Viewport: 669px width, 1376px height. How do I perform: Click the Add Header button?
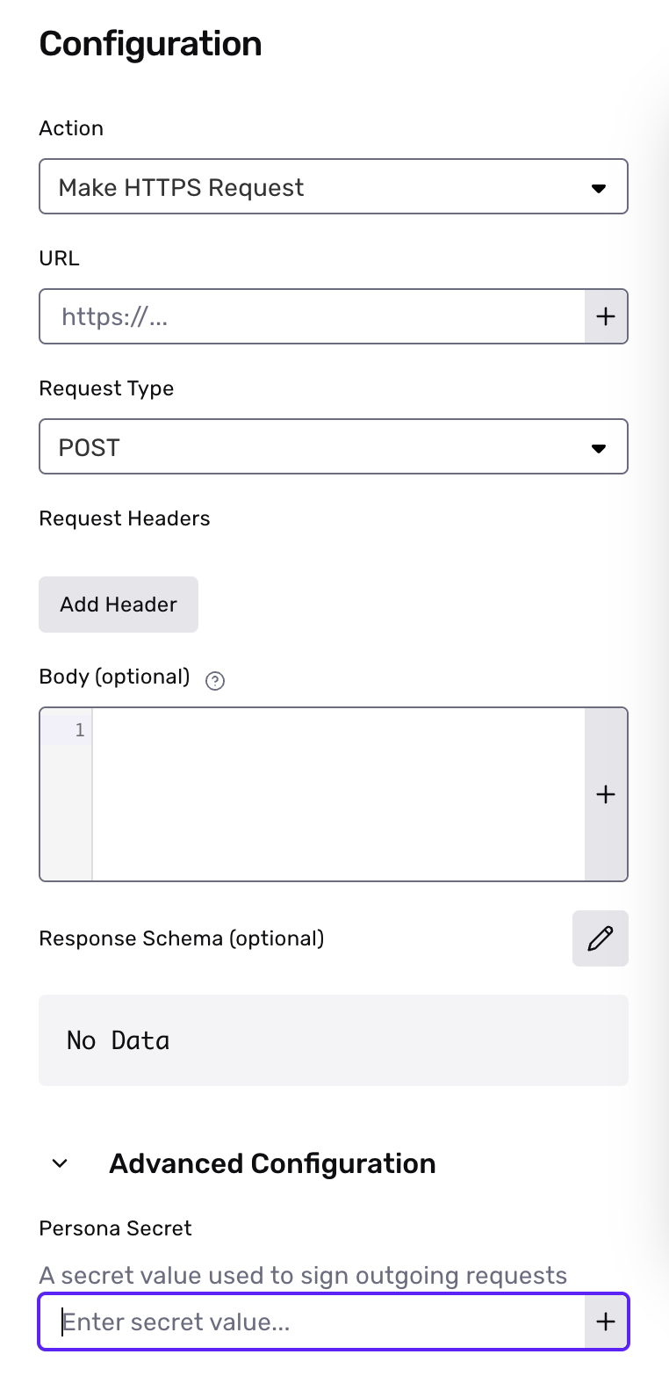118,604
